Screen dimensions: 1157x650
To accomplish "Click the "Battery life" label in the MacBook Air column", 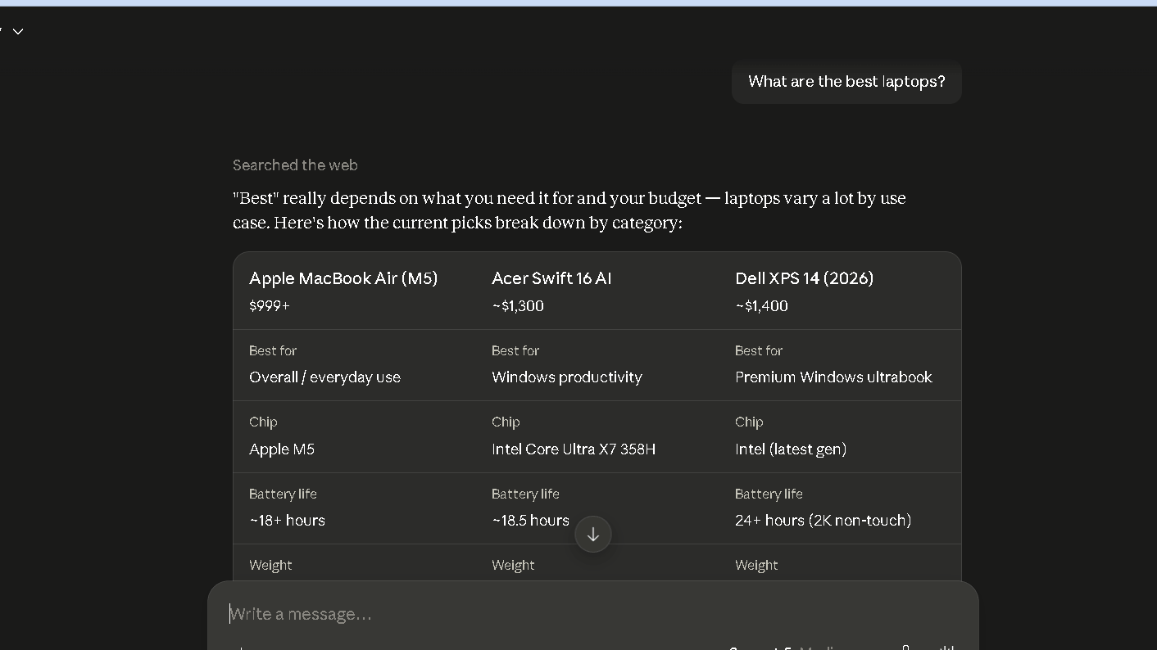I will [283, 494].
